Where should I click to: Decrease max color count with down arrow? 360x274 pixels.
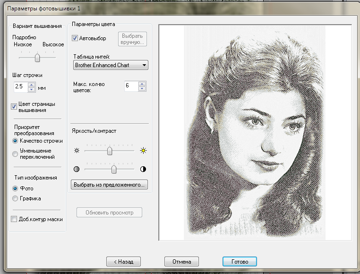coord(142,88)
